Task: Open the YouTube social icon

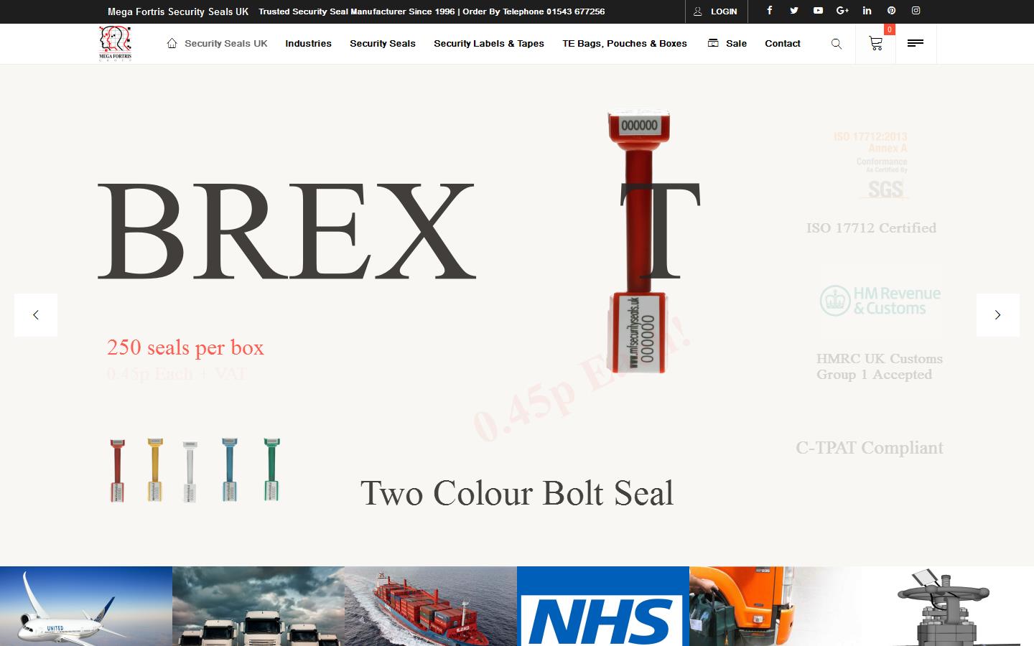Action: pyautogui.click(x=818, y=11)
